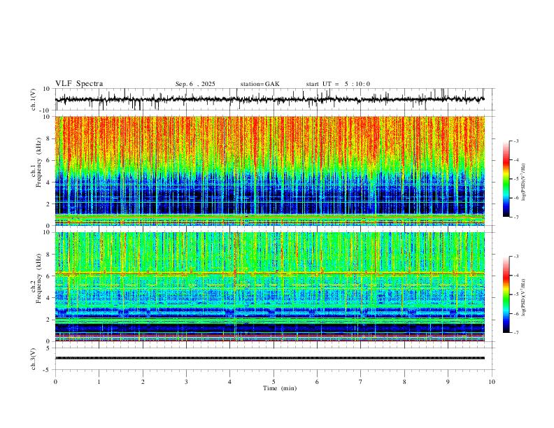
Task: Click the "-3" tick on ch.1 colorbar
Action: click(516, 141)
